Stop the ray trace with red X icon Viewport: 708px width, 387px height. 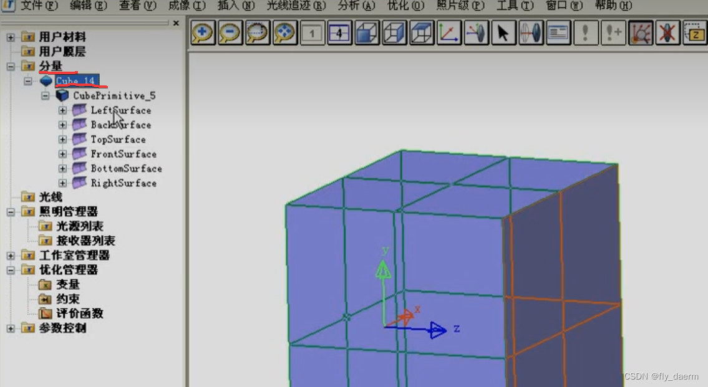pyautogui.click(x=667, y=33)
